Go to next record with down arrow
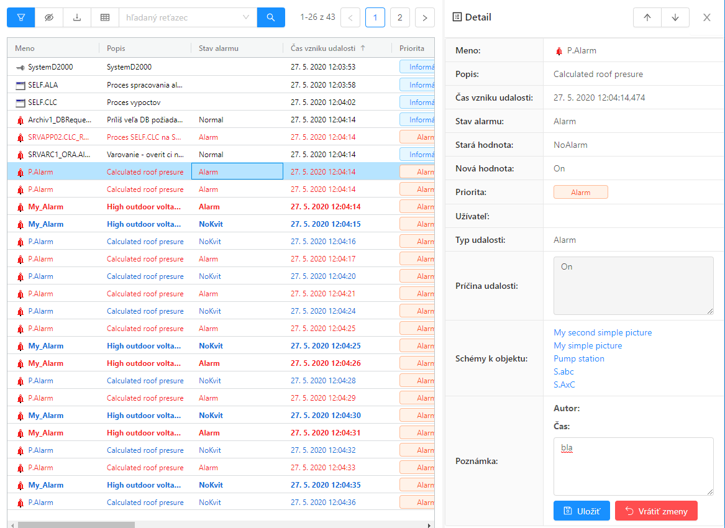725x528 pixels. pyautogui.click(x=675, y=17)
